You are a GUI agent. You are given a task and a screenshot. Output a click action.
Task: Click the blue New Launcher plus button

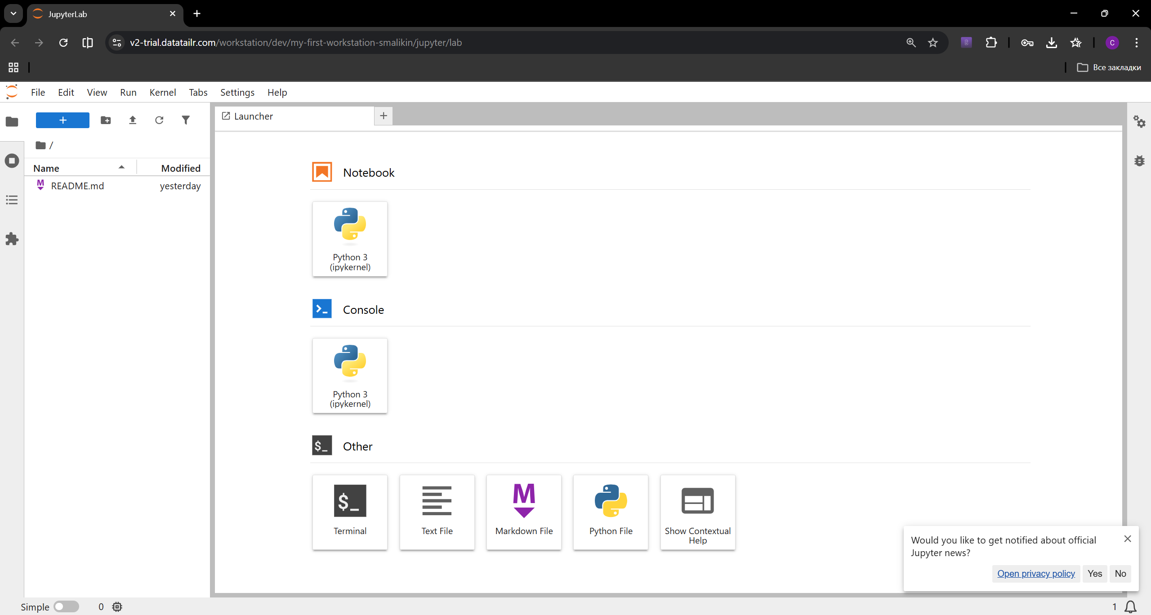coord(62,120)
